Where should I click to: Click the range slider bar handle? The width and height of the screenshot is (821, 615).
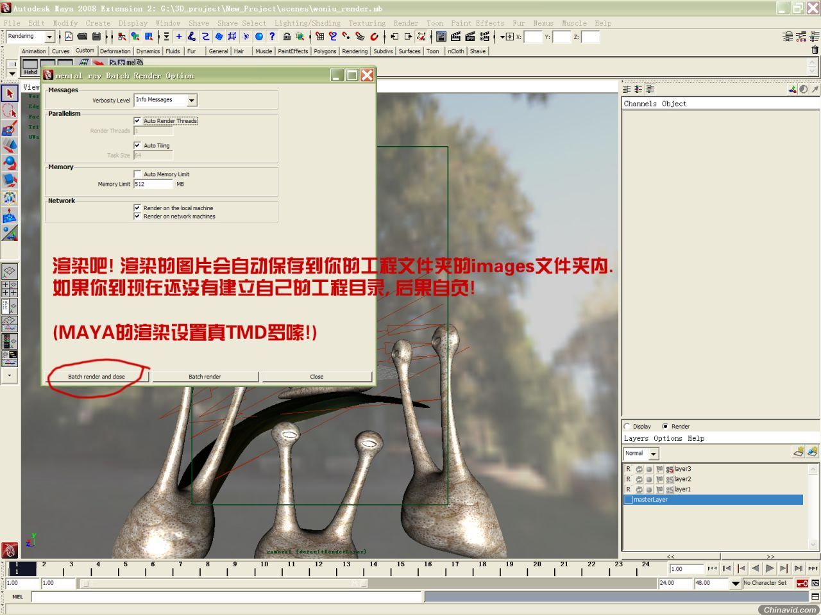[x=224, y=584]
